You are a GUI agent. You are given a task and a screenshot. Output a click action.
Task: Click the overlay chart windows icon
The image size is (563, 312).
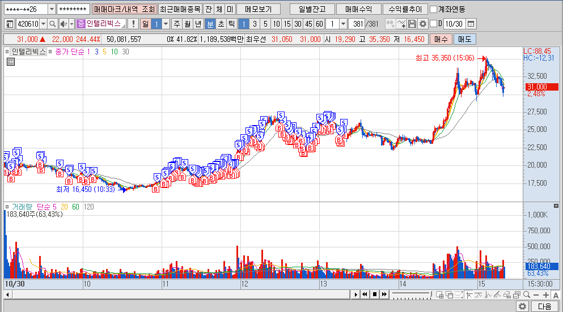(x=449, y=295)
